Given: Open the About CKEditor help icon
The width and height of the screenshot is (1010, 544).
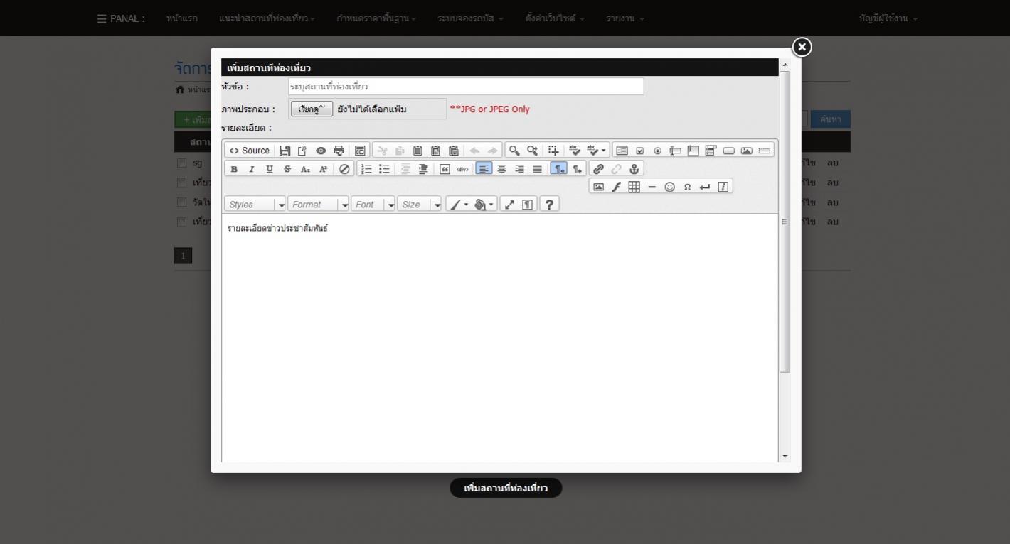Looking at the screenshot, I should tap(549, 205).
